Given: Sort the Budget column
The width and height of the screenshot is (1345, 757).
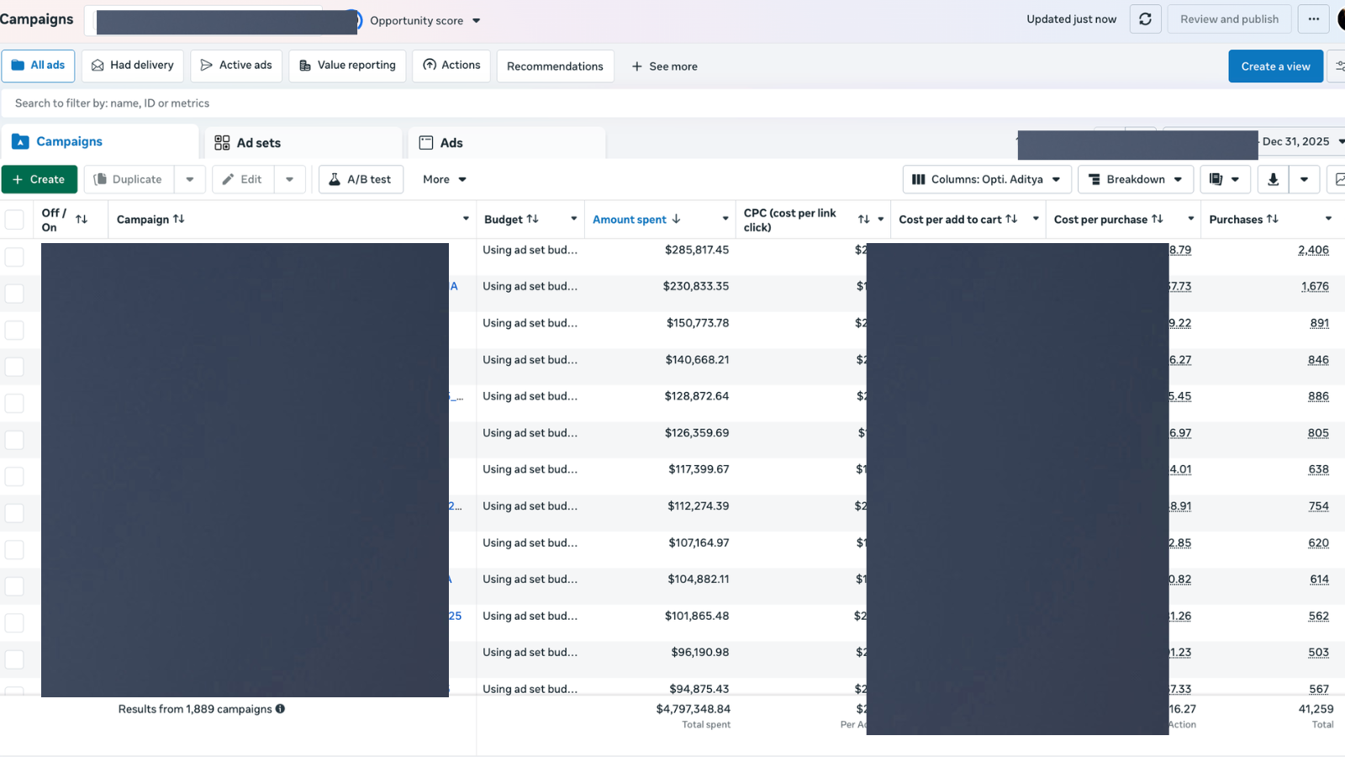Looking at the screenshot, I should coord(533,220).
